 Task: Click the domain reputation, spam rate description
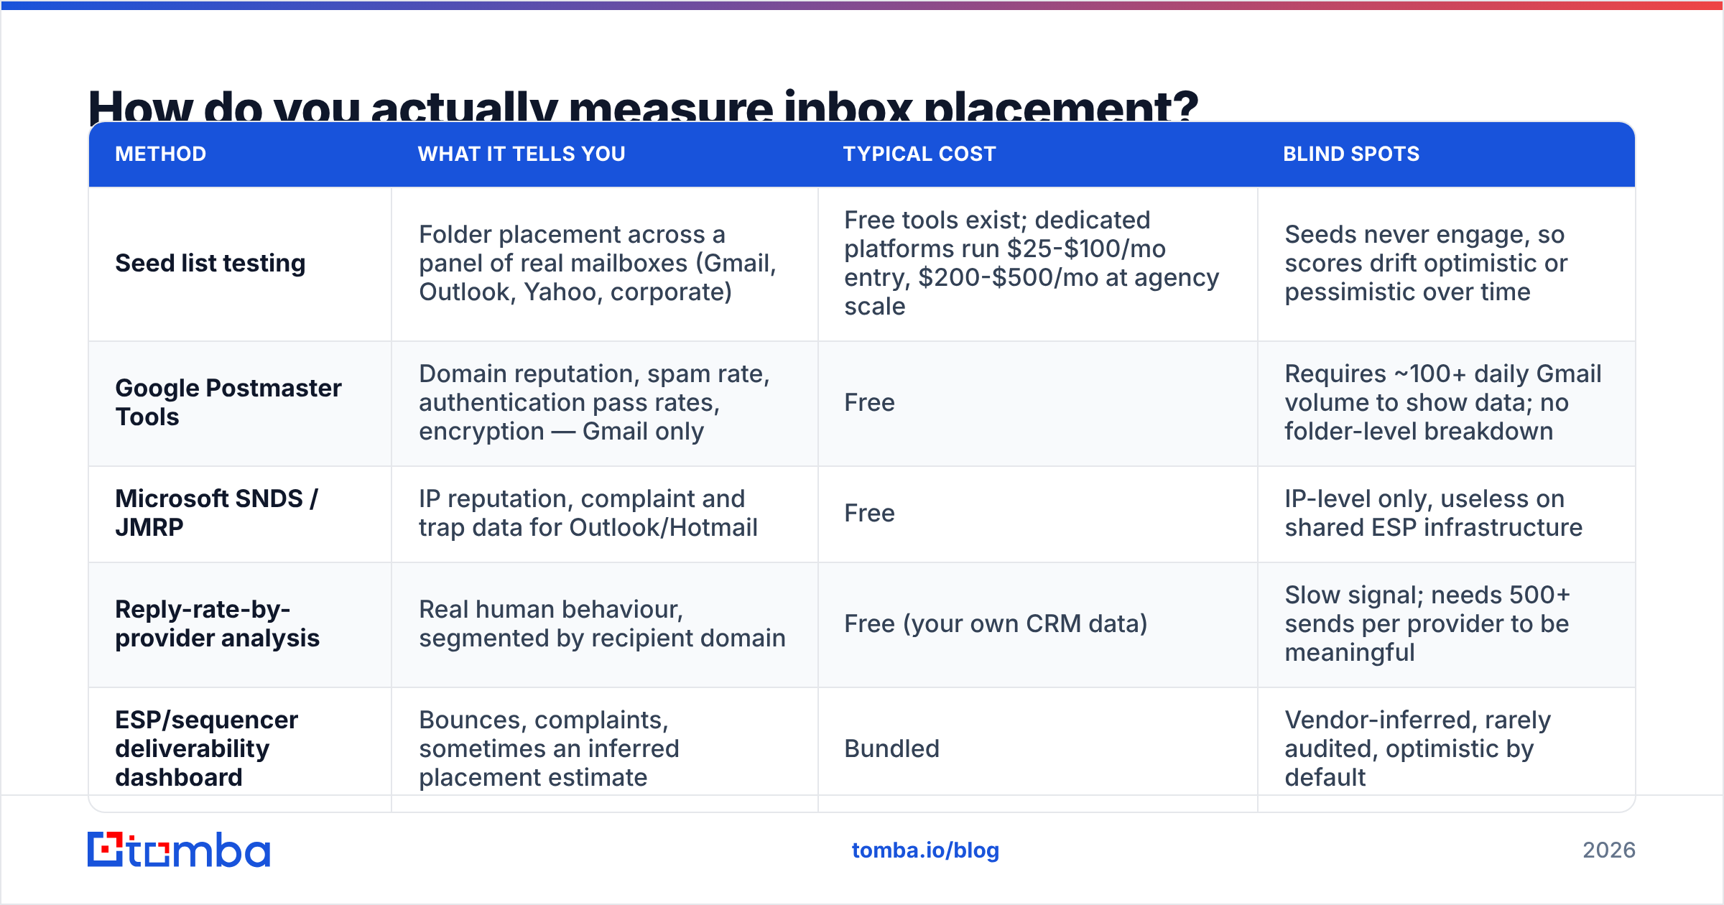click(x=594, y=402)
